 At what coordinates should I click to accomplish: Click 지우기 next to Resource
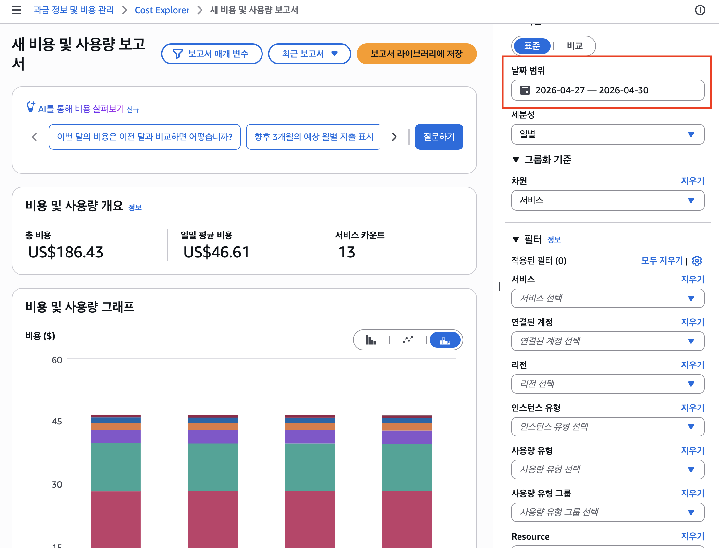click(693, 536)
